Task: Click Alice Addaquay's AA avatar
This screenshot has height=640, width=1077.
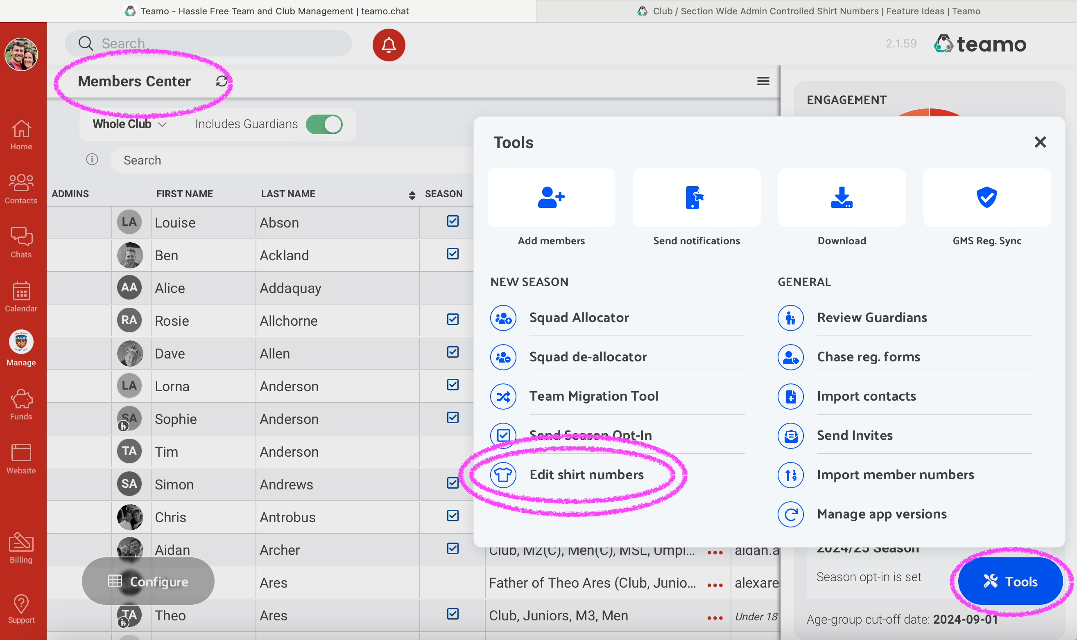Action: click(x=129, y=287)
